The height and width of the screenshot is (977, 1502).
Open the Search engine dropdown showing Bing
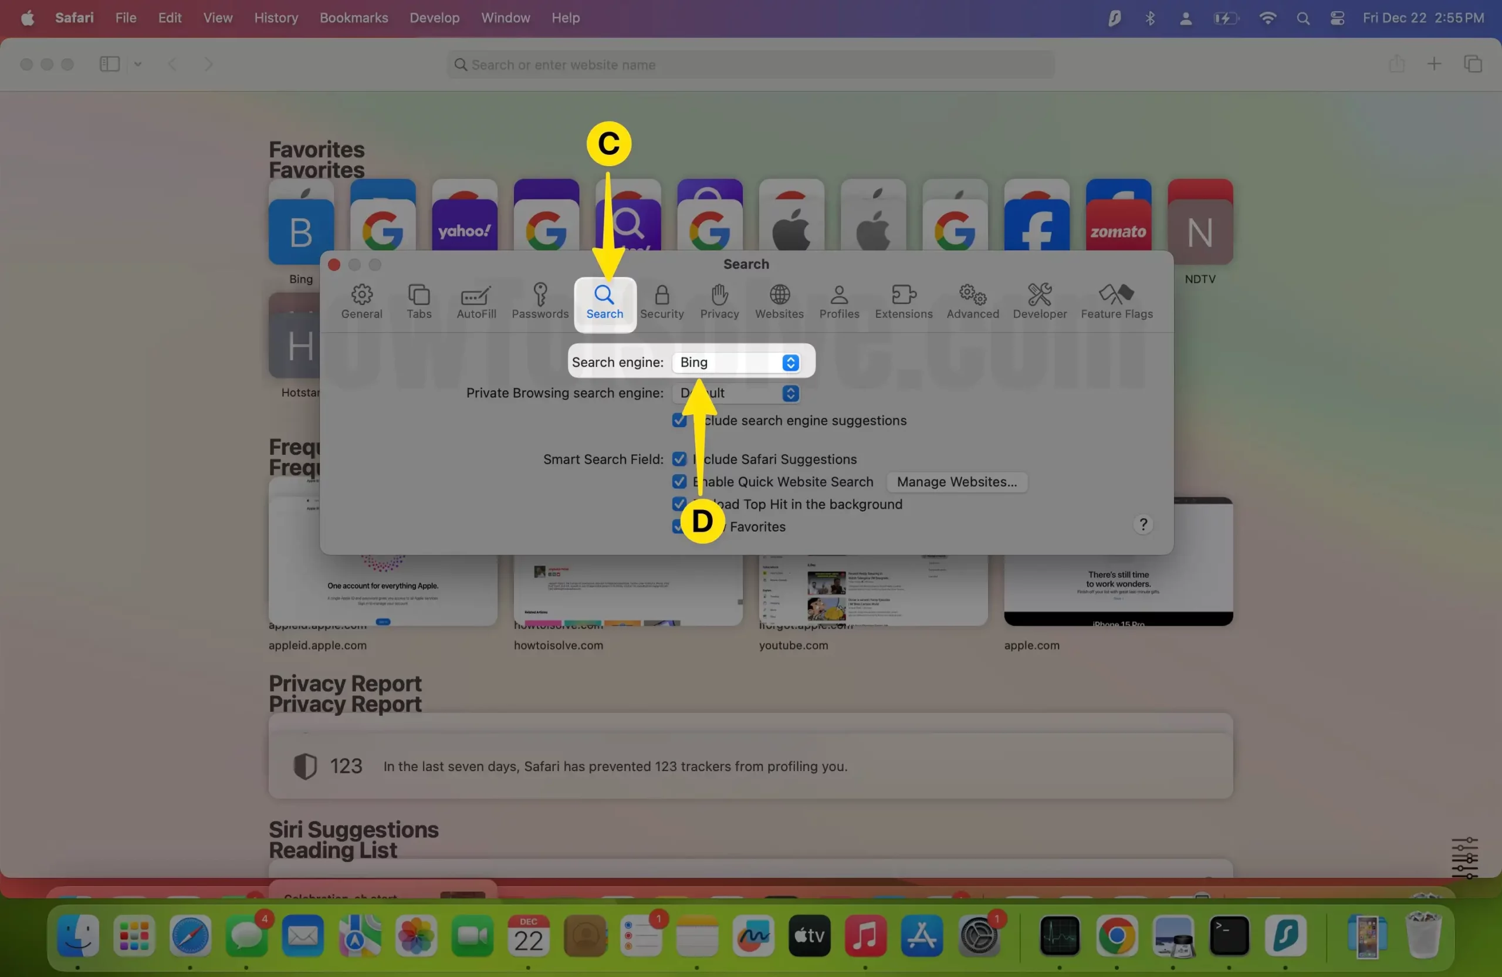point(736,362)
